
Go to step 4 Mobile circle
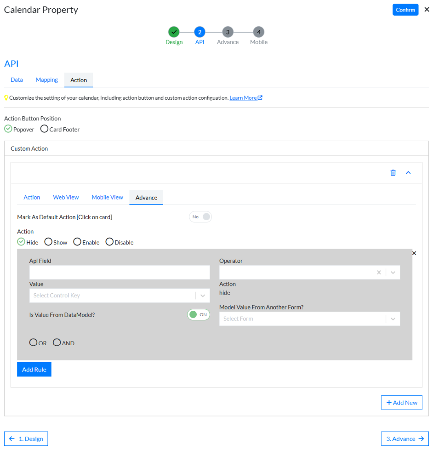[258, 32]
